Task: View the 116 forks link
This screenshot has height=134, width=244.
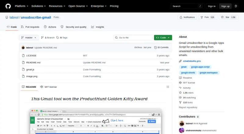Action: (x=186, y=102)
